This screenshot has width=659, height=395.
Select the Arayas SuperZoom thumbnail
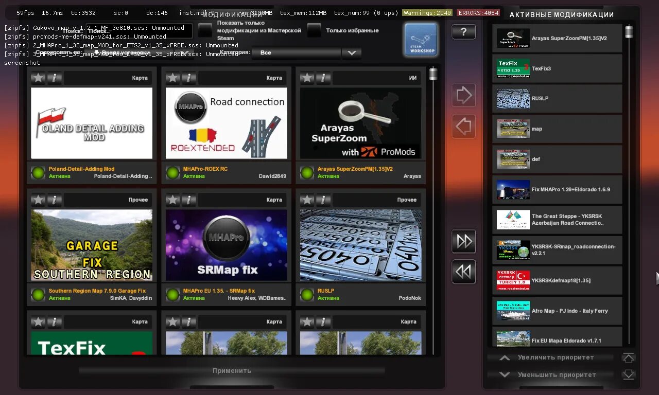360,123
